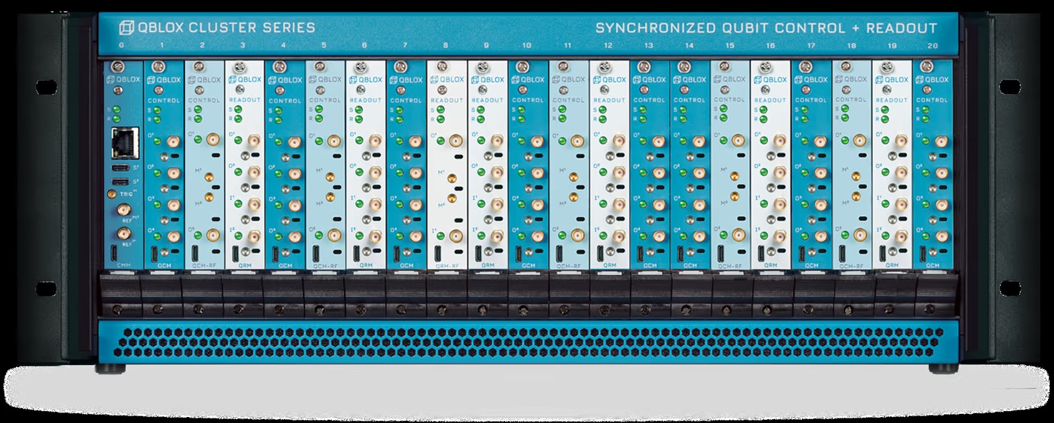Click the M1 connector on slot 2 QCM-RF

pos(208,176)
